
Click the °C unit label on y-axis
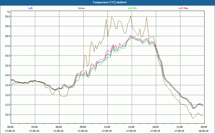(9, 12)
